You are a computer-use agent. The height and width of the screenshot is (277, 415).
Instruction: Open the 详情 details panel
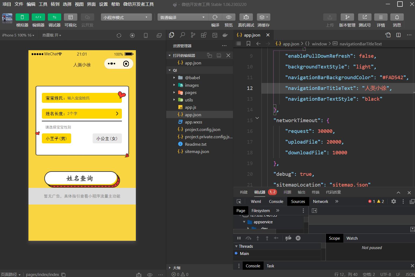tap(381, 17)
